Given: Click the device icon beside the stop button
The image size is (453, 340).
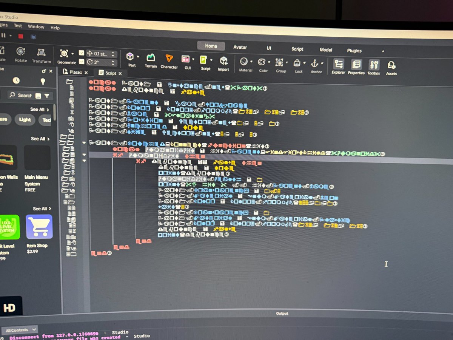Looking at the screenshot, I should 33,37.
